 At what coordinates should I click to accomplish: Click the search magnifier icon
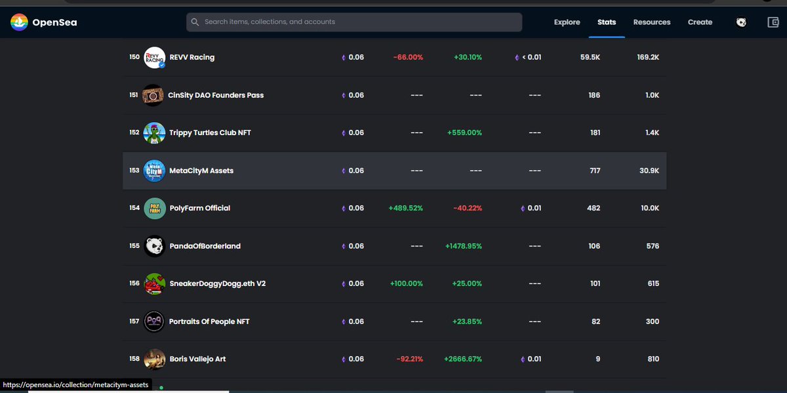click(x=195, y=22)
